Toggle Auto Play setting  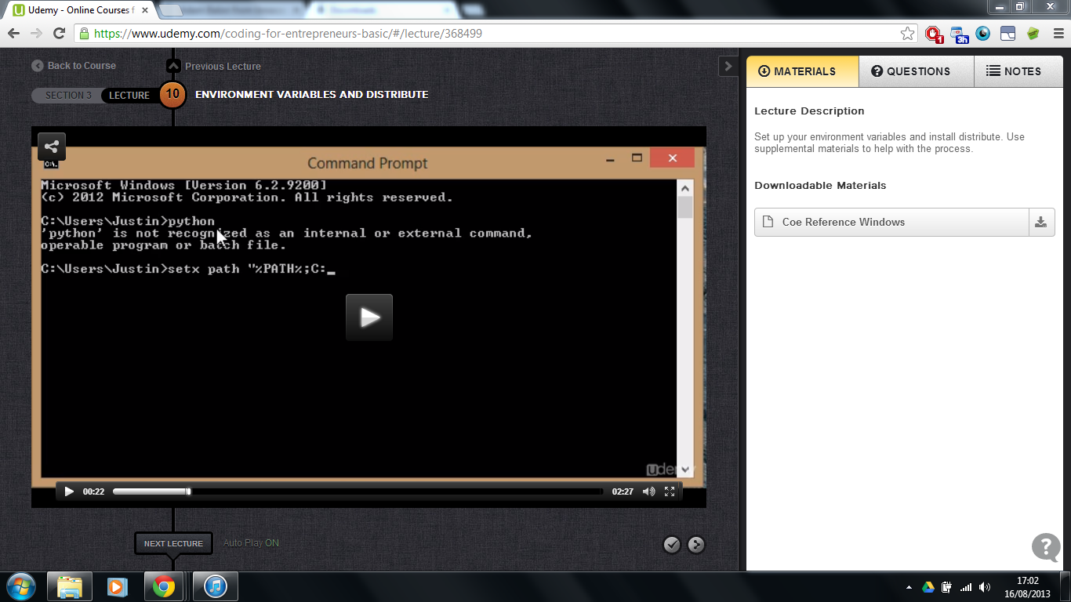click(x=251, y=542)
